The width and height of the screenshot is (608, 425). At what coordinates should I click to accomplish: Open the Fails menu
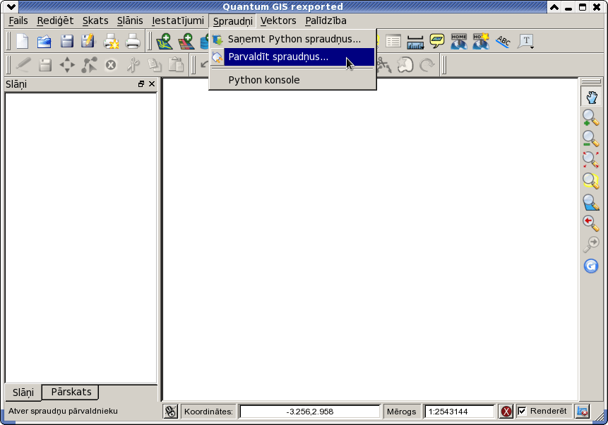tap(18, 21)
